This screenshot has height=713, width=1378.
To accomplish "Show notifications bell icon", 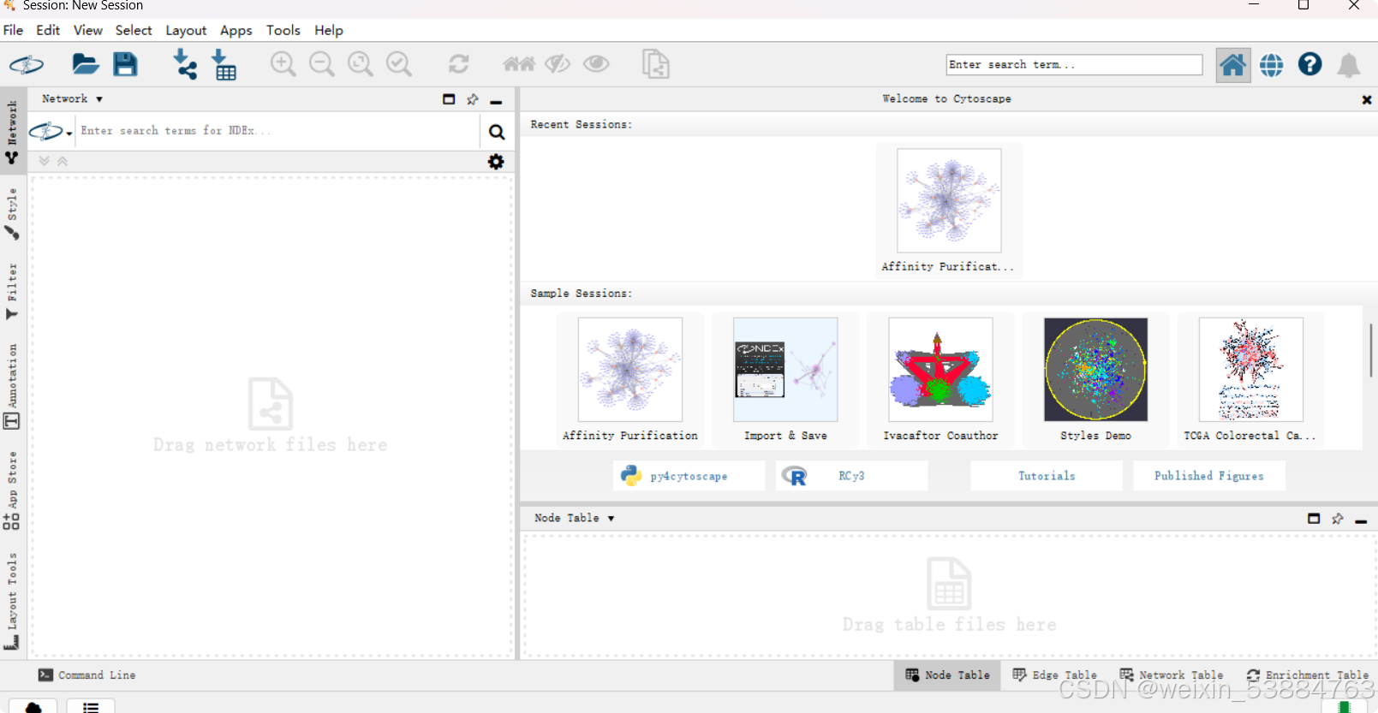I will 1349,65.
